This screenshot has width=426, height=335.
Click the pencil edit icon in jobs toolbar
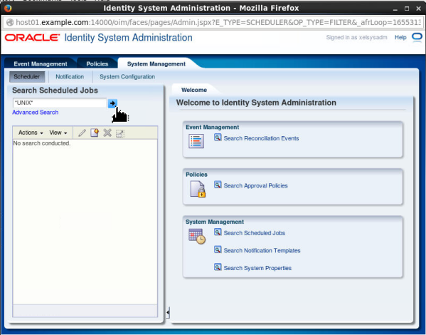click(x=82, y=133)
